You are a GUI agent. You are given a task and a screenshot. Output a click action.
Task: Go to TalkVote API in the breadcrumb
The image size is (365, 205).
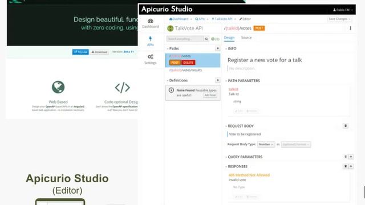click(222, 19)
